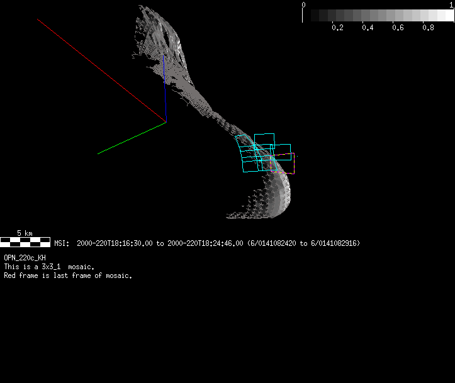Click the green axis line

click(x=132, y=138)
